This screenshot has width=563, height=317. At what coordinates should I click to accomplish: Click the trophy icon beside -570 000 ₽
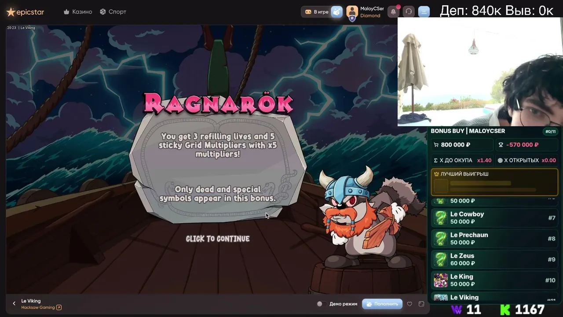coord(501,145)
